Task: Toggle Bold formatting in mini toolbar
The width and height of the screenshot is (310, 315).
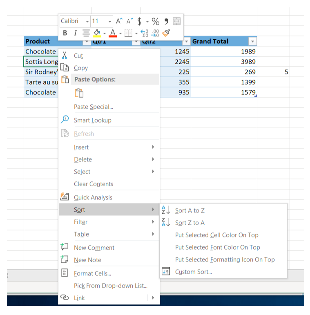Action: [x=65, y=33]
